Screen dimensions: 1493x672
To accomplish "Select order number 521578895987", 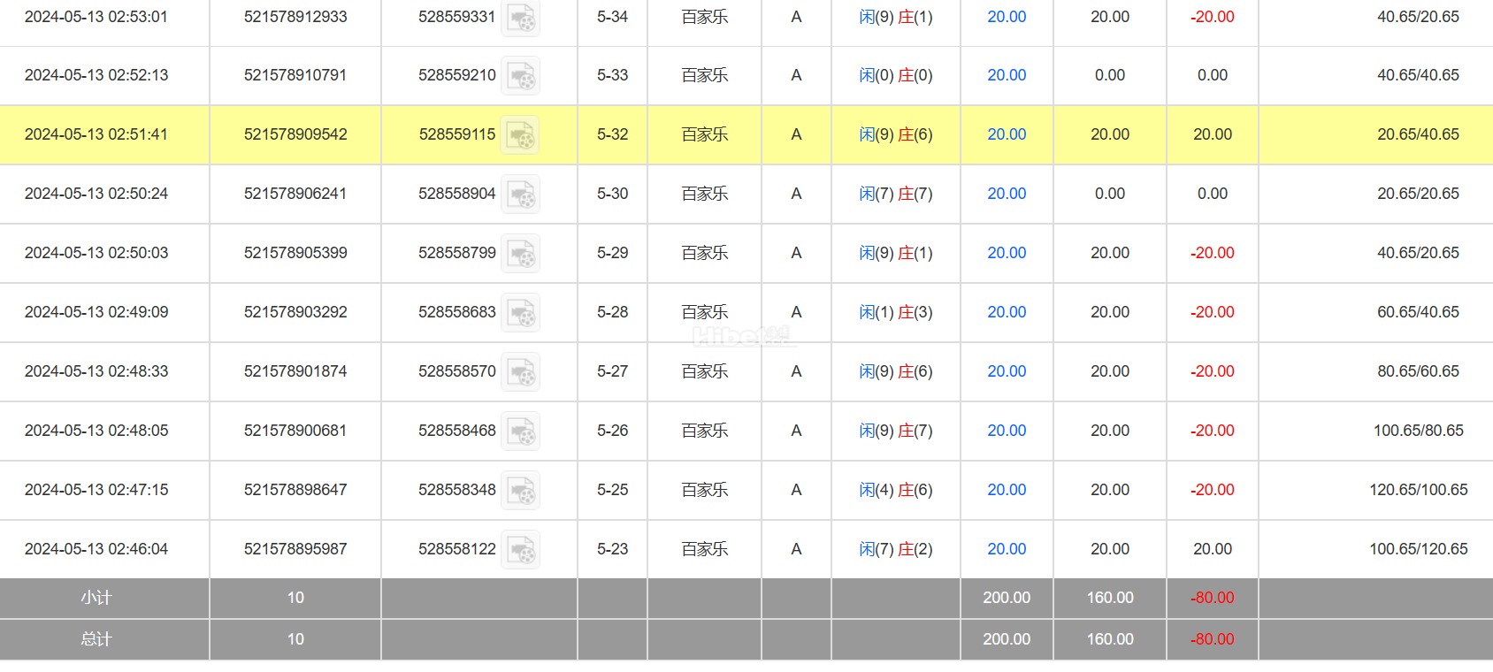I will (x=295, y=549).
